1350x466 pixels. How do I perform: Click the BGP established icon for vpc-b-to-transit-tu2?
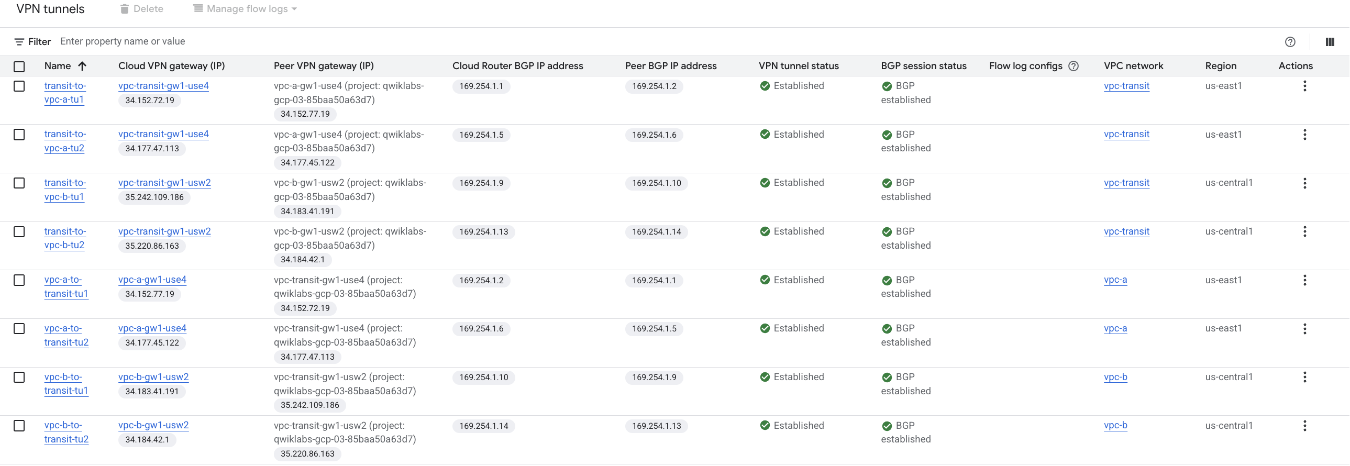(x=887, y=425)
